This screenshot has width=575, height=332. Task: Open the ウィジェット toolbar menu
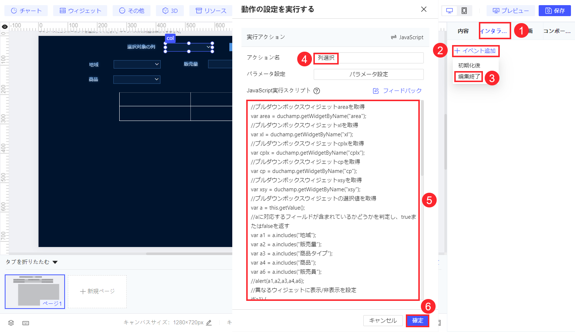pyautogui.click(x=80, y=11)
